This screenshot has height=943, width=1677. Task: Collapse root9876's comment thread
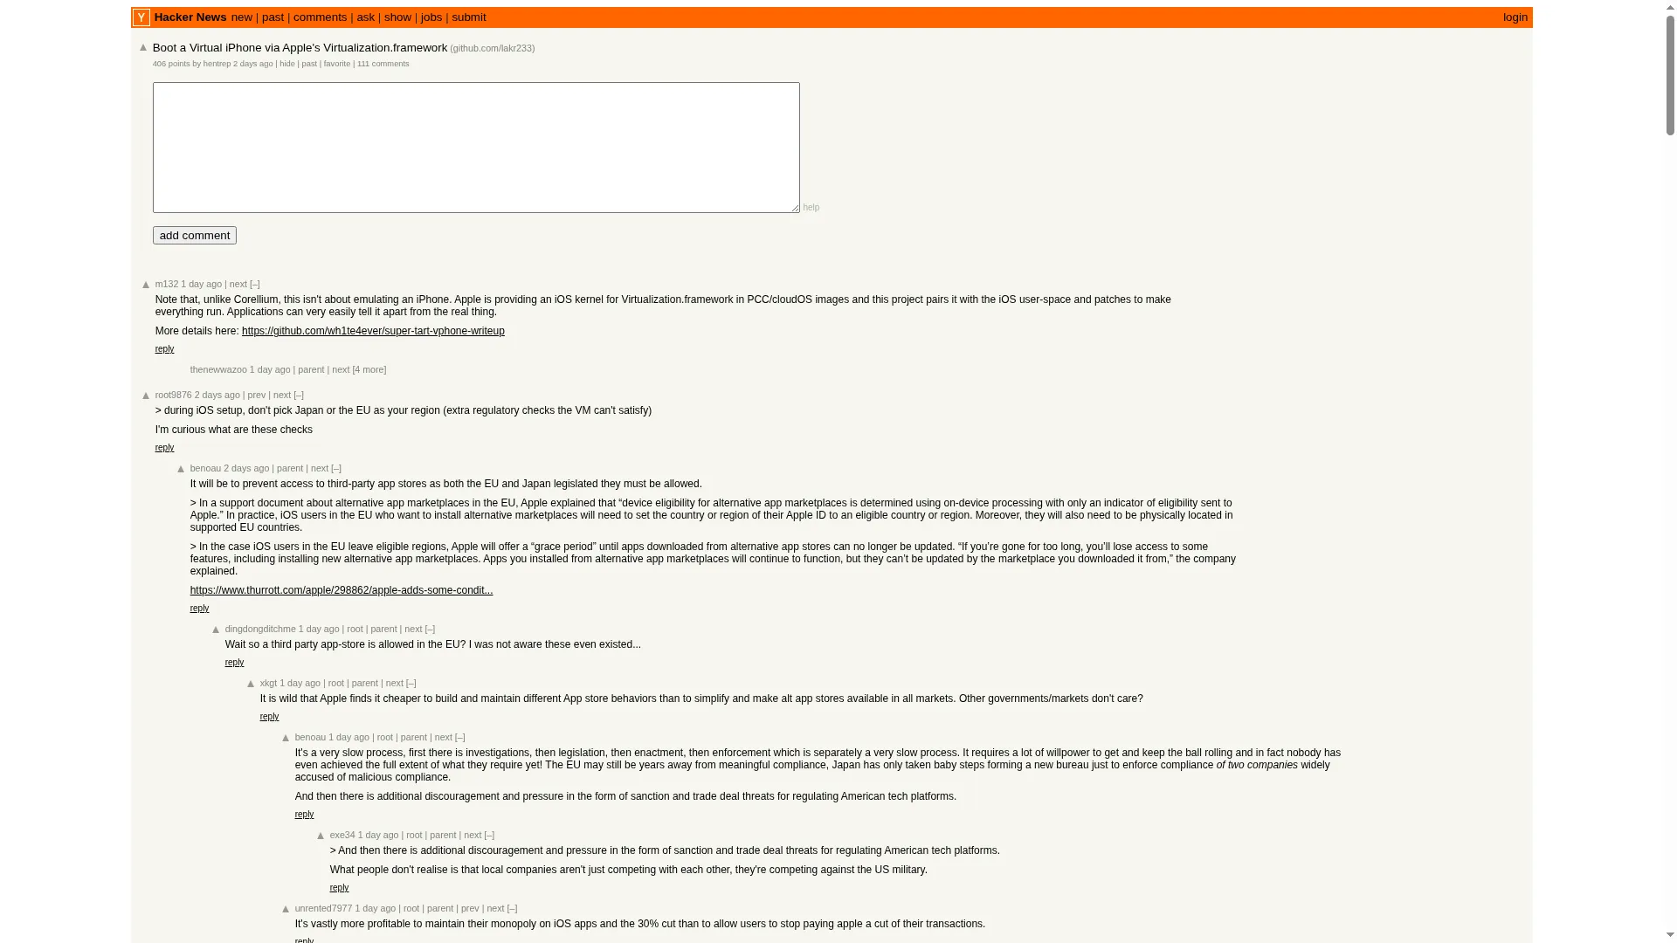coord(299,395)
